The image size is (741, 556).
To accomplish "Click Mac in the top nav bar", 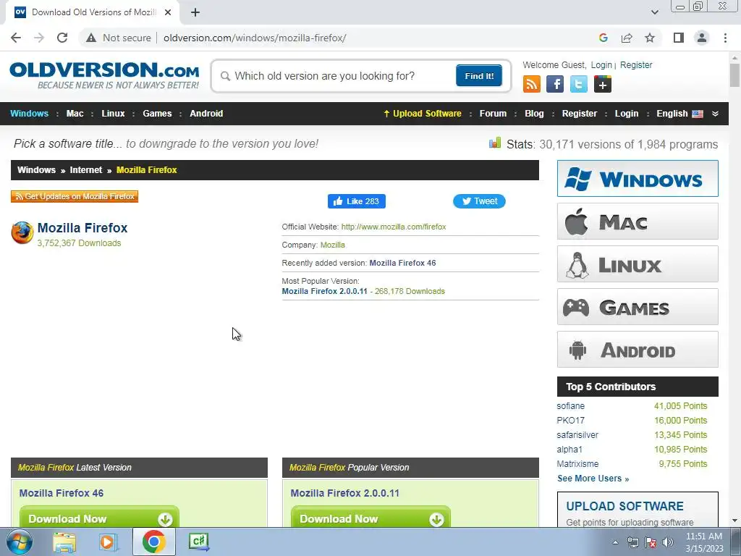I will tap(75, 114).
